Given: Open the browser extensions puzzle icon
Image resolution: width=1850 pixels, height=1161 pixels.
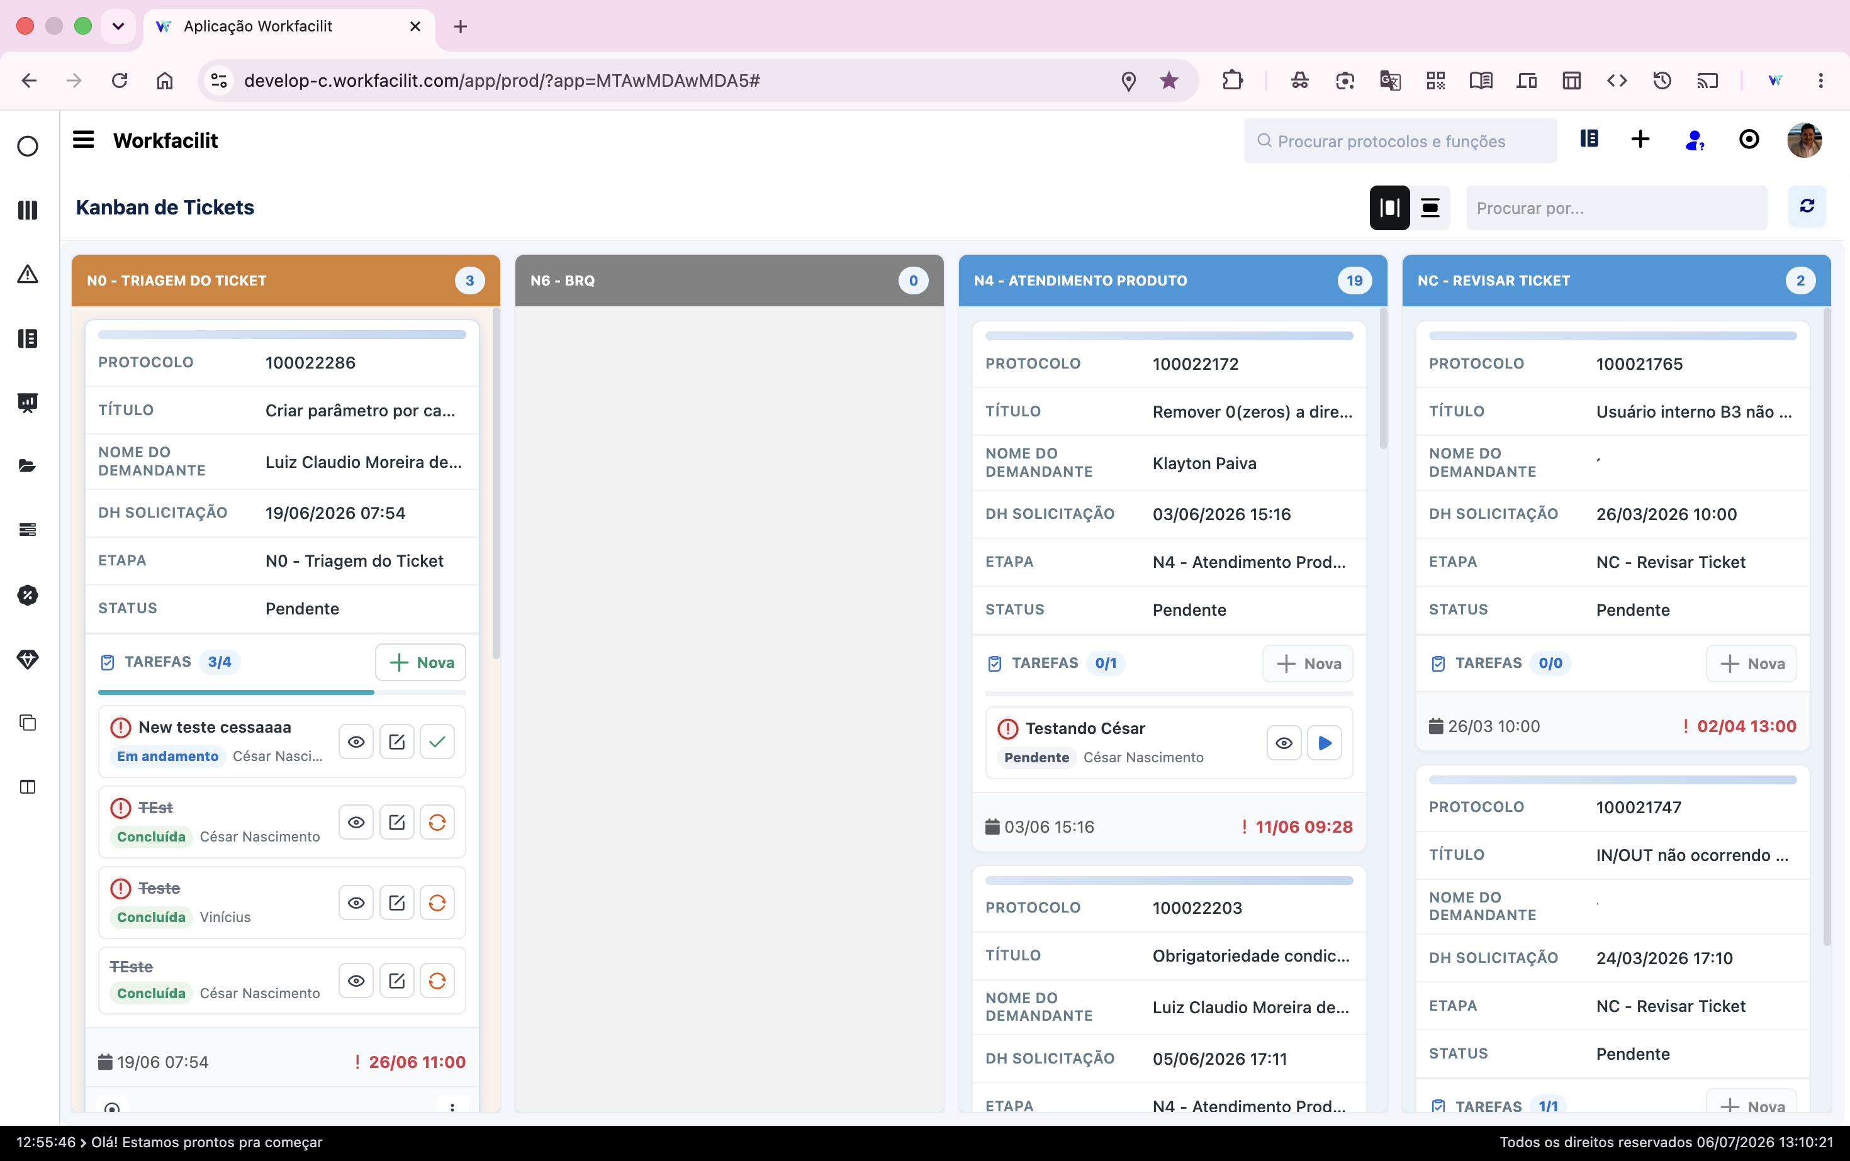Looking at the screenshot, I should point(1232,81).
